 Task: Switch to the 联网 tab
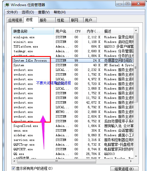[76, 20]
